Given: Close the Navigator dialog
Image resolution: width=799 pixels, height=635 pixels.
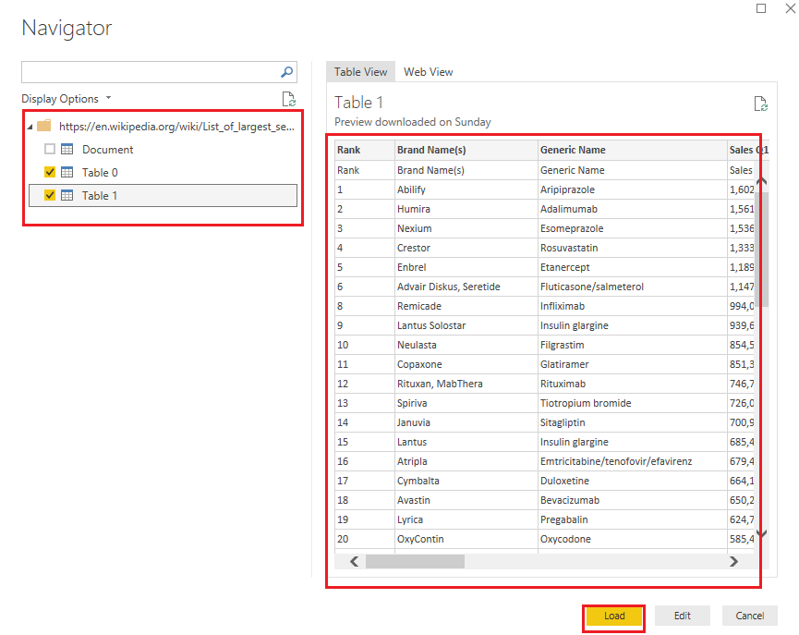Looking at the screenshot, I should (791, 8).
